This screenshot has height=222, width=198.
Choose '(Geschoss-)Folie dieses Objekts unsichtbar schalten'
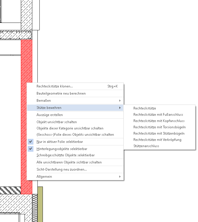pyautogui.click(x=75, y=135)
